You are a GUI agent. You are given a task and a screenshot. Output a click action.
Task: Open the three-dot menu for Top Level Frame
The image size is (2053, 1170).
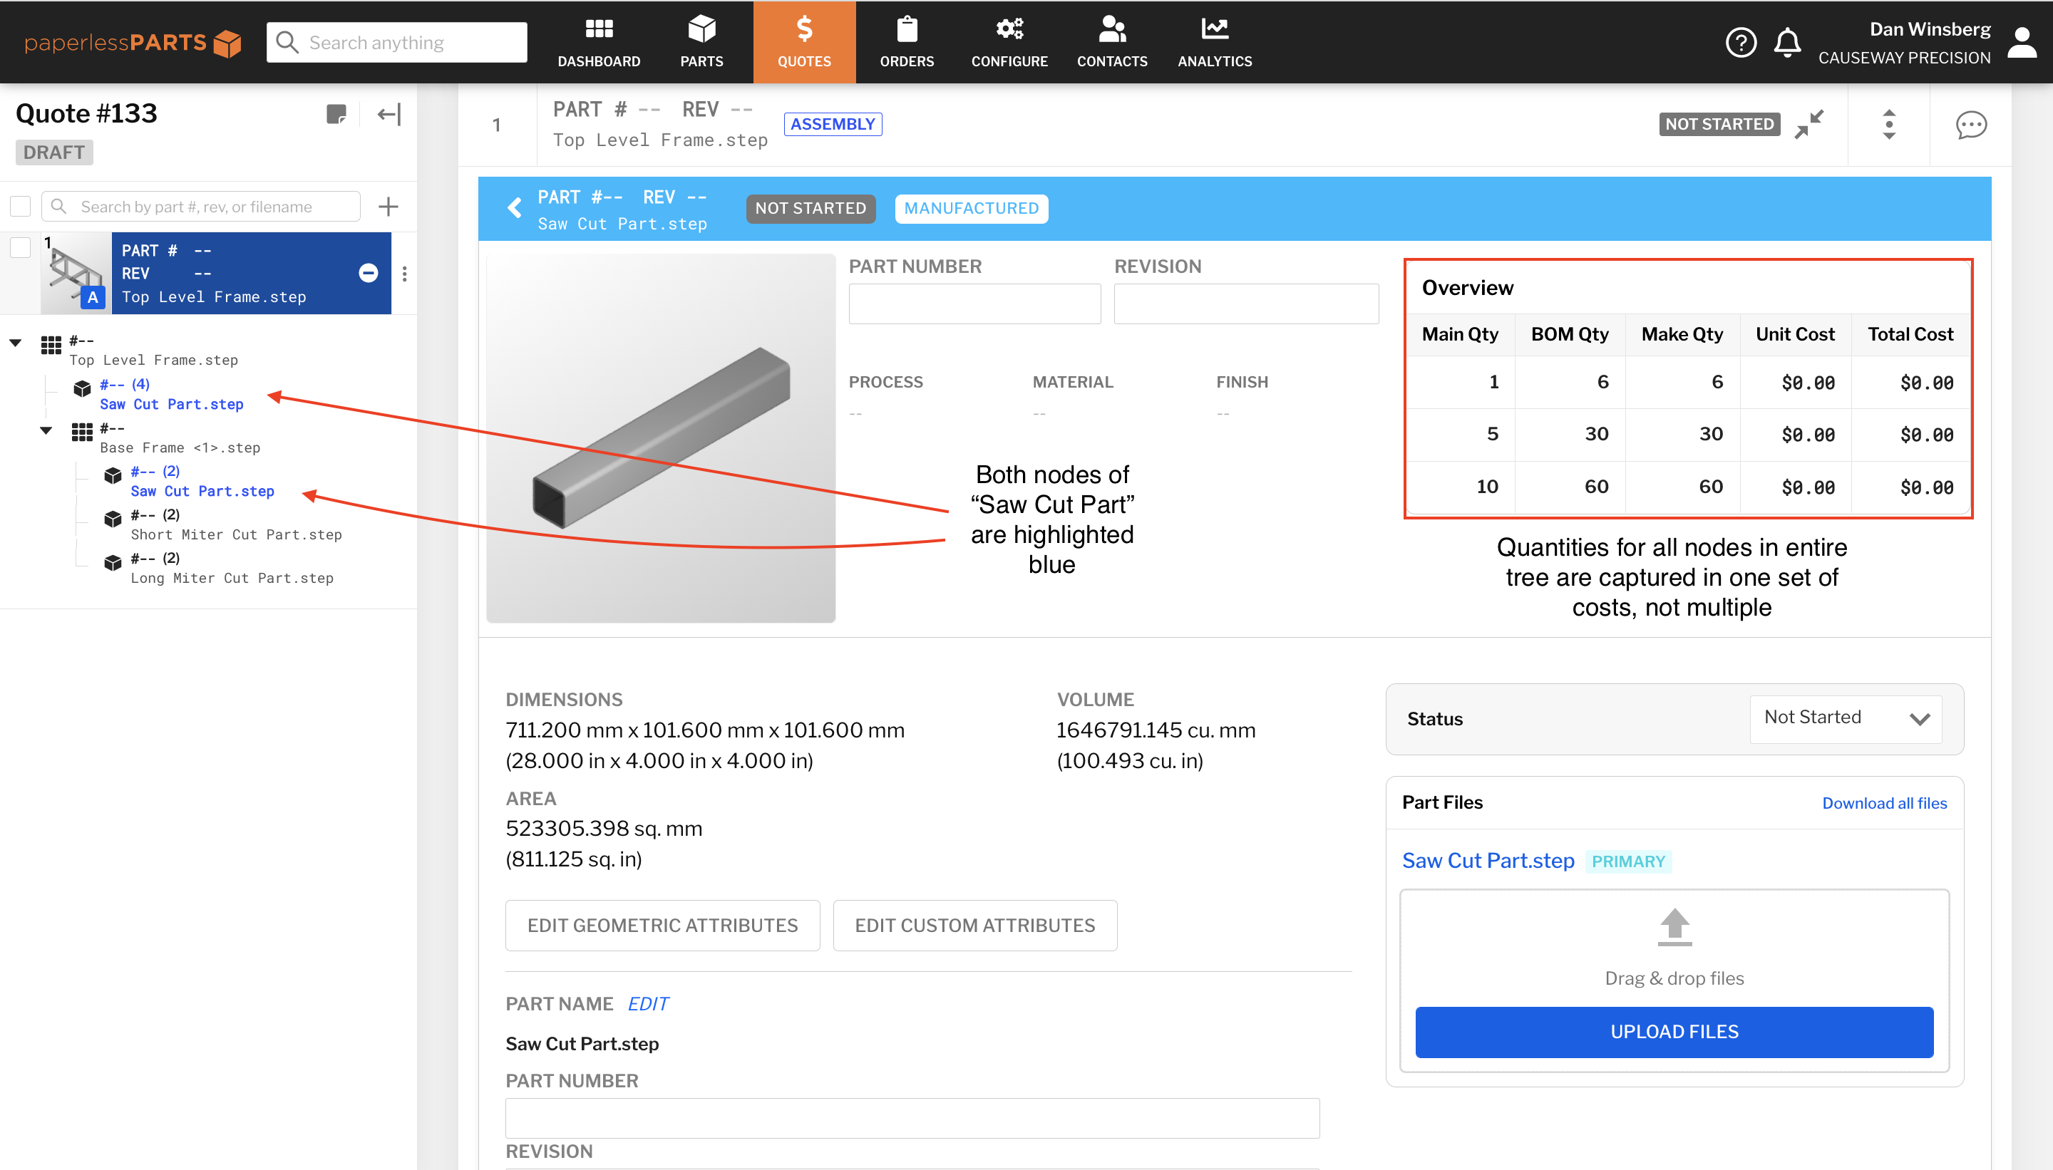[404, 273]
